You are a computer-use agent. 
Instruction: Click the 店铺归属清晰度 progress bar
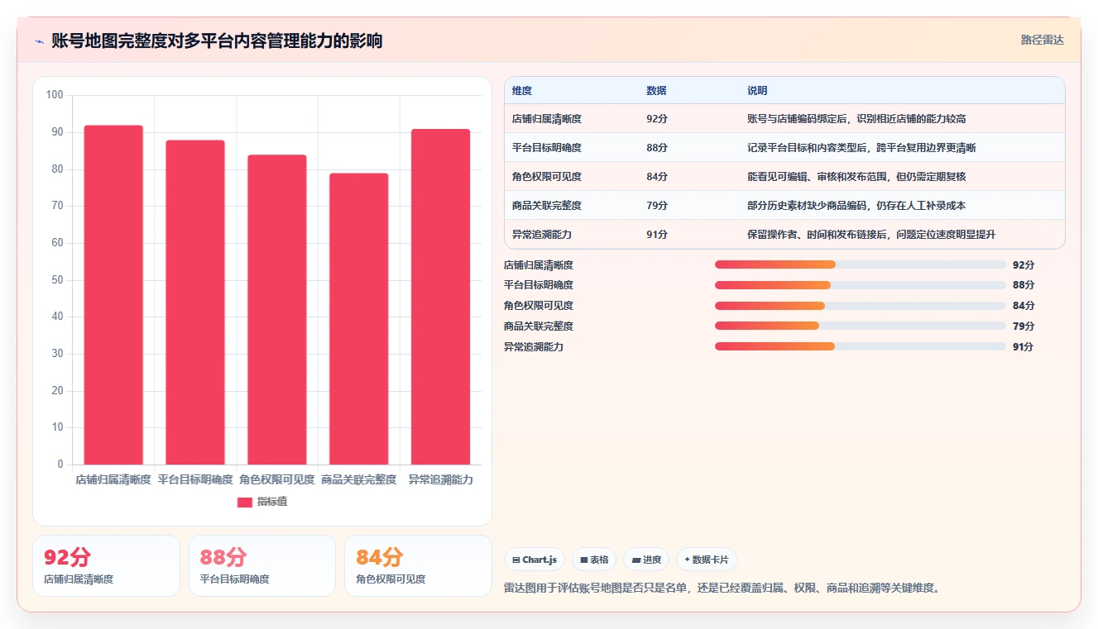[x=861, y=264]
